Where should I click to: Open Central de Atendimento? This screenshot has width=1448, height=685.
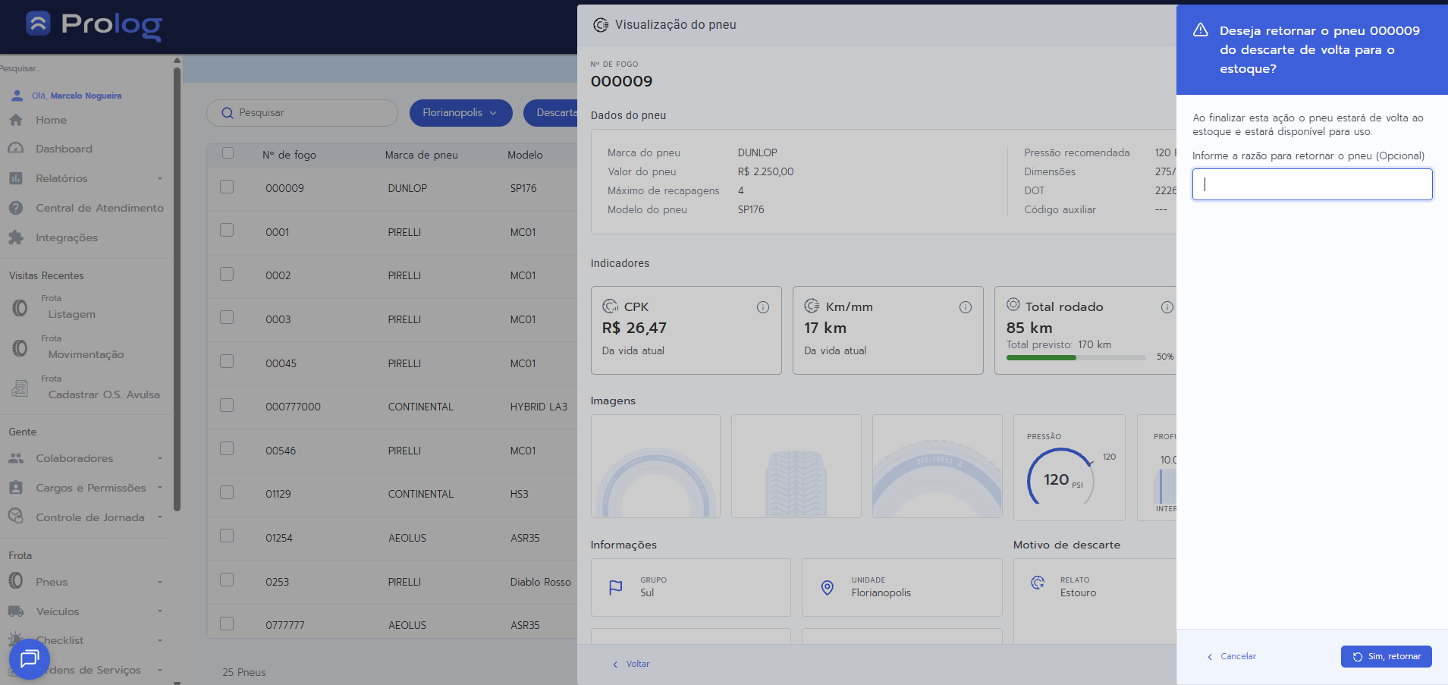(99, 208)
